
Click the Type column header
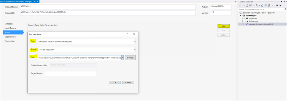click(37, 25)
